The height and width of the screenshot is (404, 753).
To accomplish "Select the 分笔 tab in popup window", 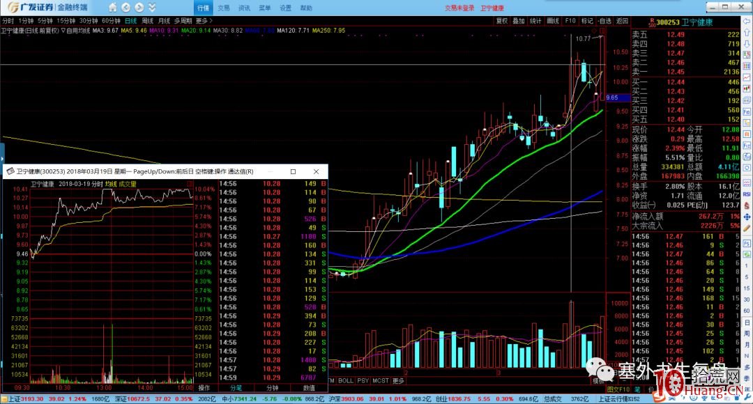I will click(236, 388).
